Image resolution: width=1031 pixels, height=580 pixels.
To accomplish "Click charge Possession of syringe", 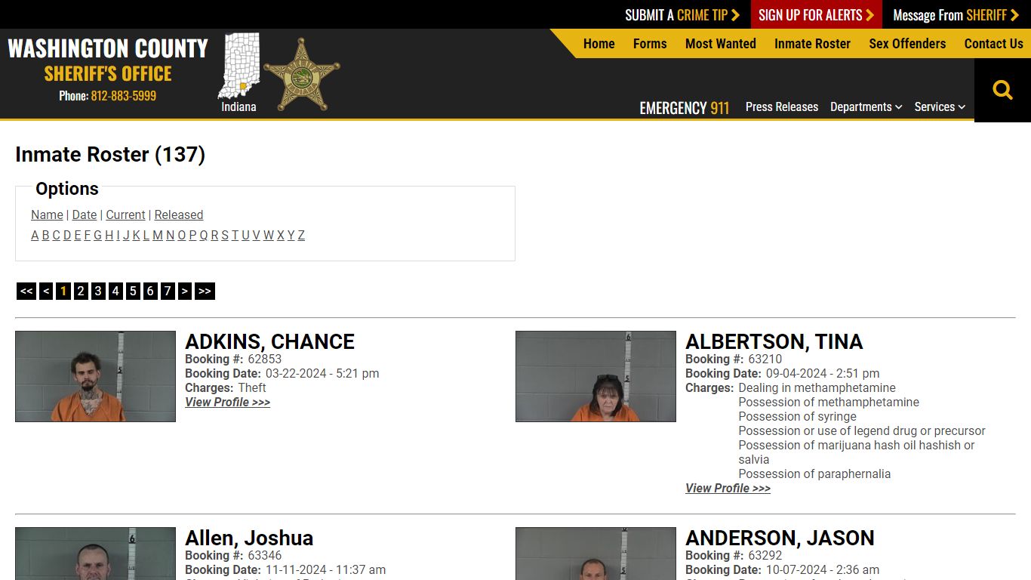I will [797, 417].
